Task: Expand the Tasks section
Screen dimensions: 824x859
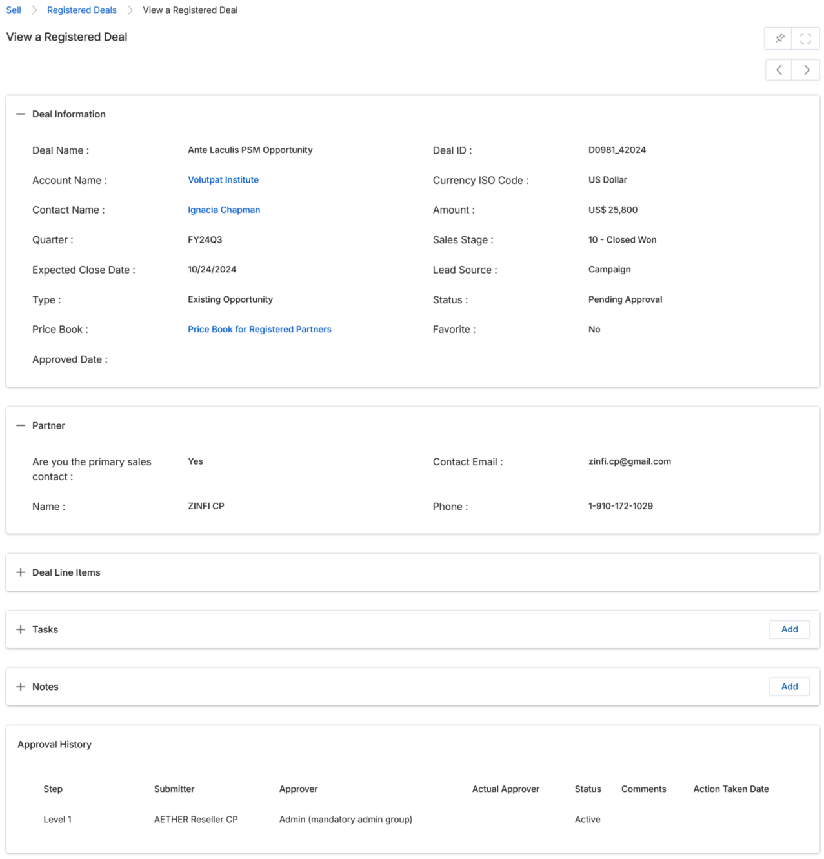Action: [x=21, y=629]
